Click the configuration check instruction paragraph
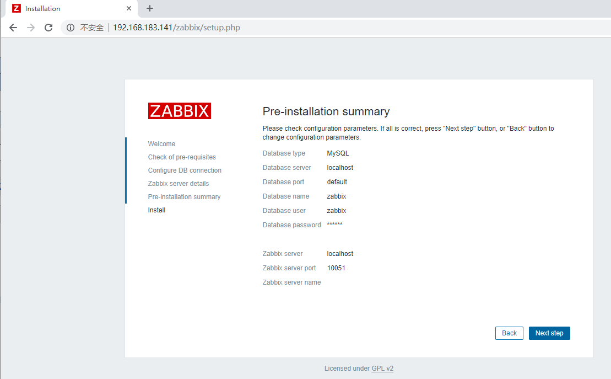The height and width of the screenshot is (379, 611). [x=408, y=133]
